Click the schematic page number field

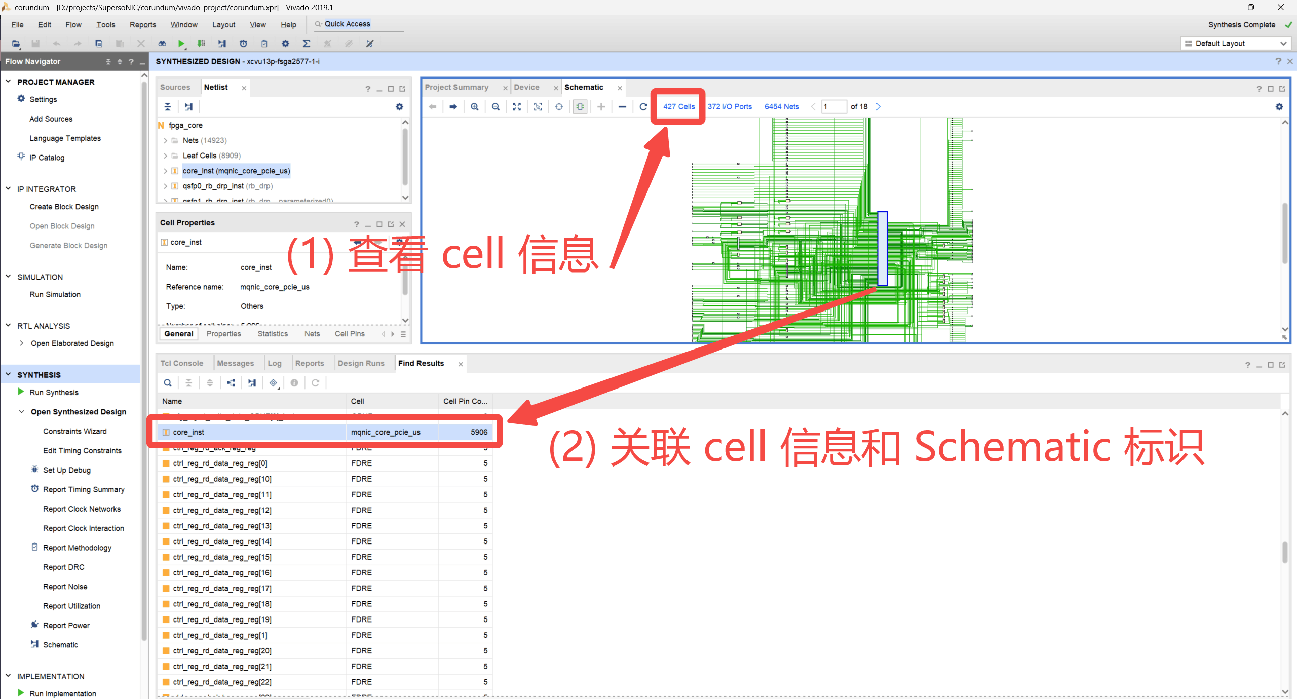point(833,107)
